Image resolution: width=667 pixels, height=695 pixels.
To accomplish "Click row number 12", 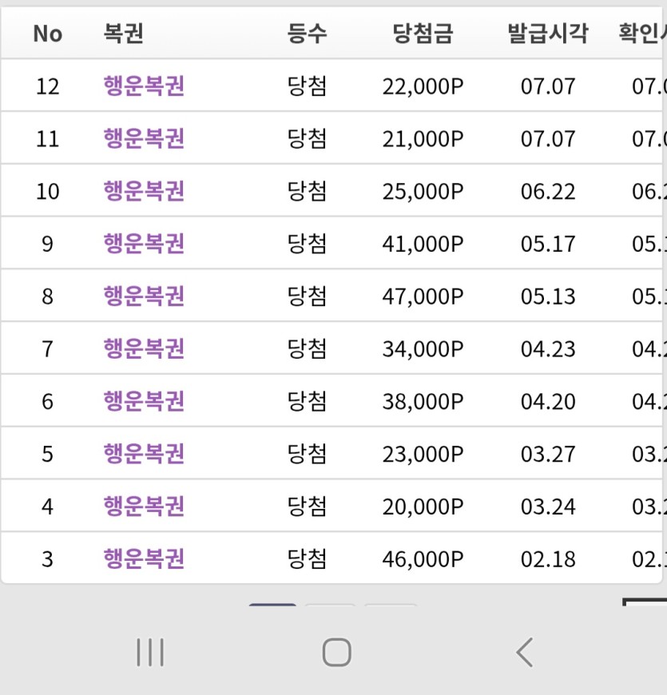I will pos(47,86).
